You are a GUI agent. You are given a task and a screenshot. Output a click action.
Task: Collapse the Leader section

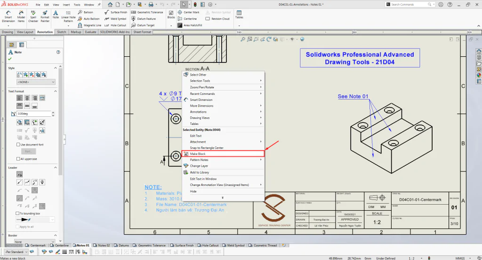(56, 168)
